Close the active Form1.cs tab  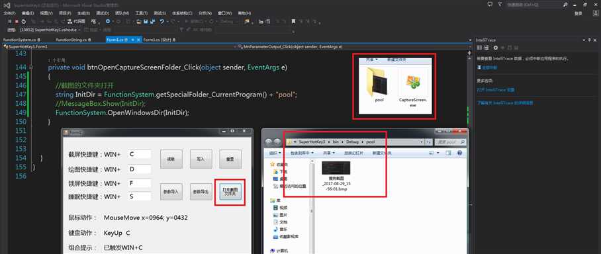[x=138, y=40]
